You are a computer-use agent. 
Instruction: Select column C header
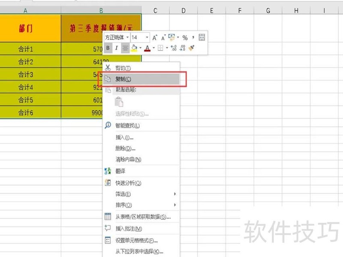point(155,10)
